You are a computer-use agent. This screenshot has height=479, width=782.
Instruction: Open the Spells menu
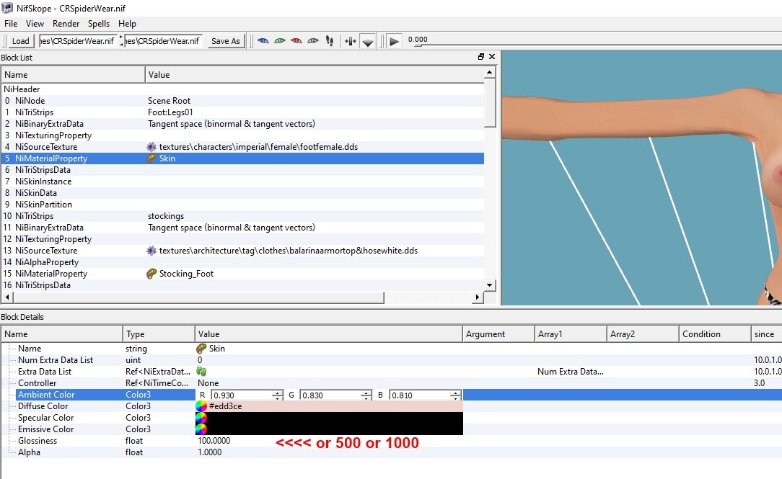click(x=99, y=23)
